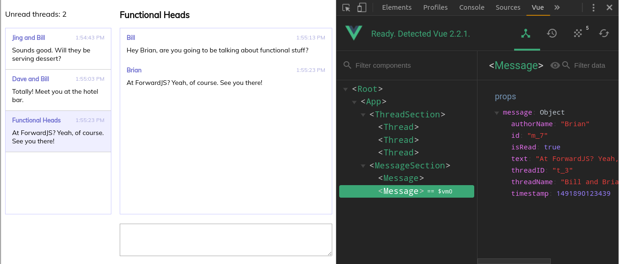619x264 pixels.
Task: Click the Ready. Detected Vue 2.2.1 status
Action: tap(420, 34)
